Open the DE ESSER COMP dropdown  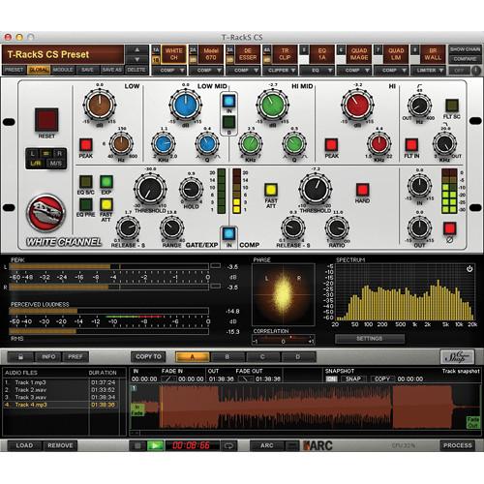tap(243, 70)
